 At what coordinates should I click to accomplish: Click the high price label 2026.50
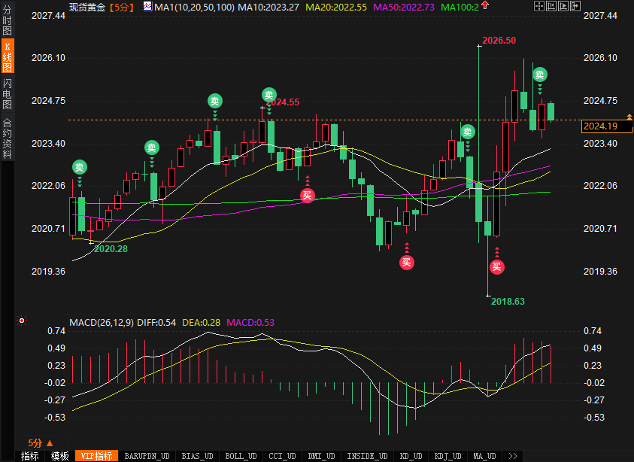[499, 41]
